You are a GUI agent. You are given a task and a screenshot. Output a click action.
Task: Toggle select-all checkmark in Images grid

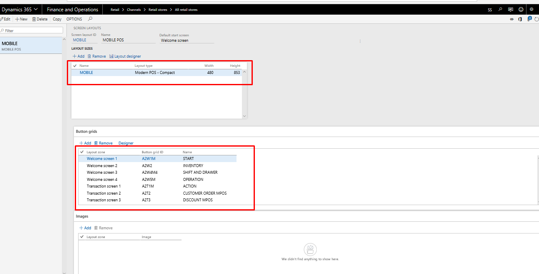[x=82, y=237]
